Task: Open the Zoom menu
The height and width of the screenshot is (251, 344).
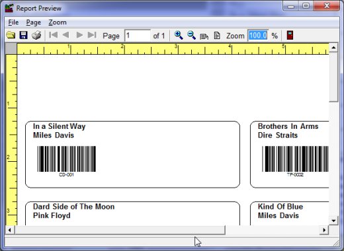Action: (x=58, y=22)
